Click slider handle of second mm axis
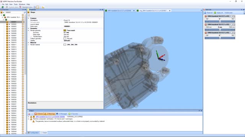Screen dimensions: 245x137 coord(220,30)
